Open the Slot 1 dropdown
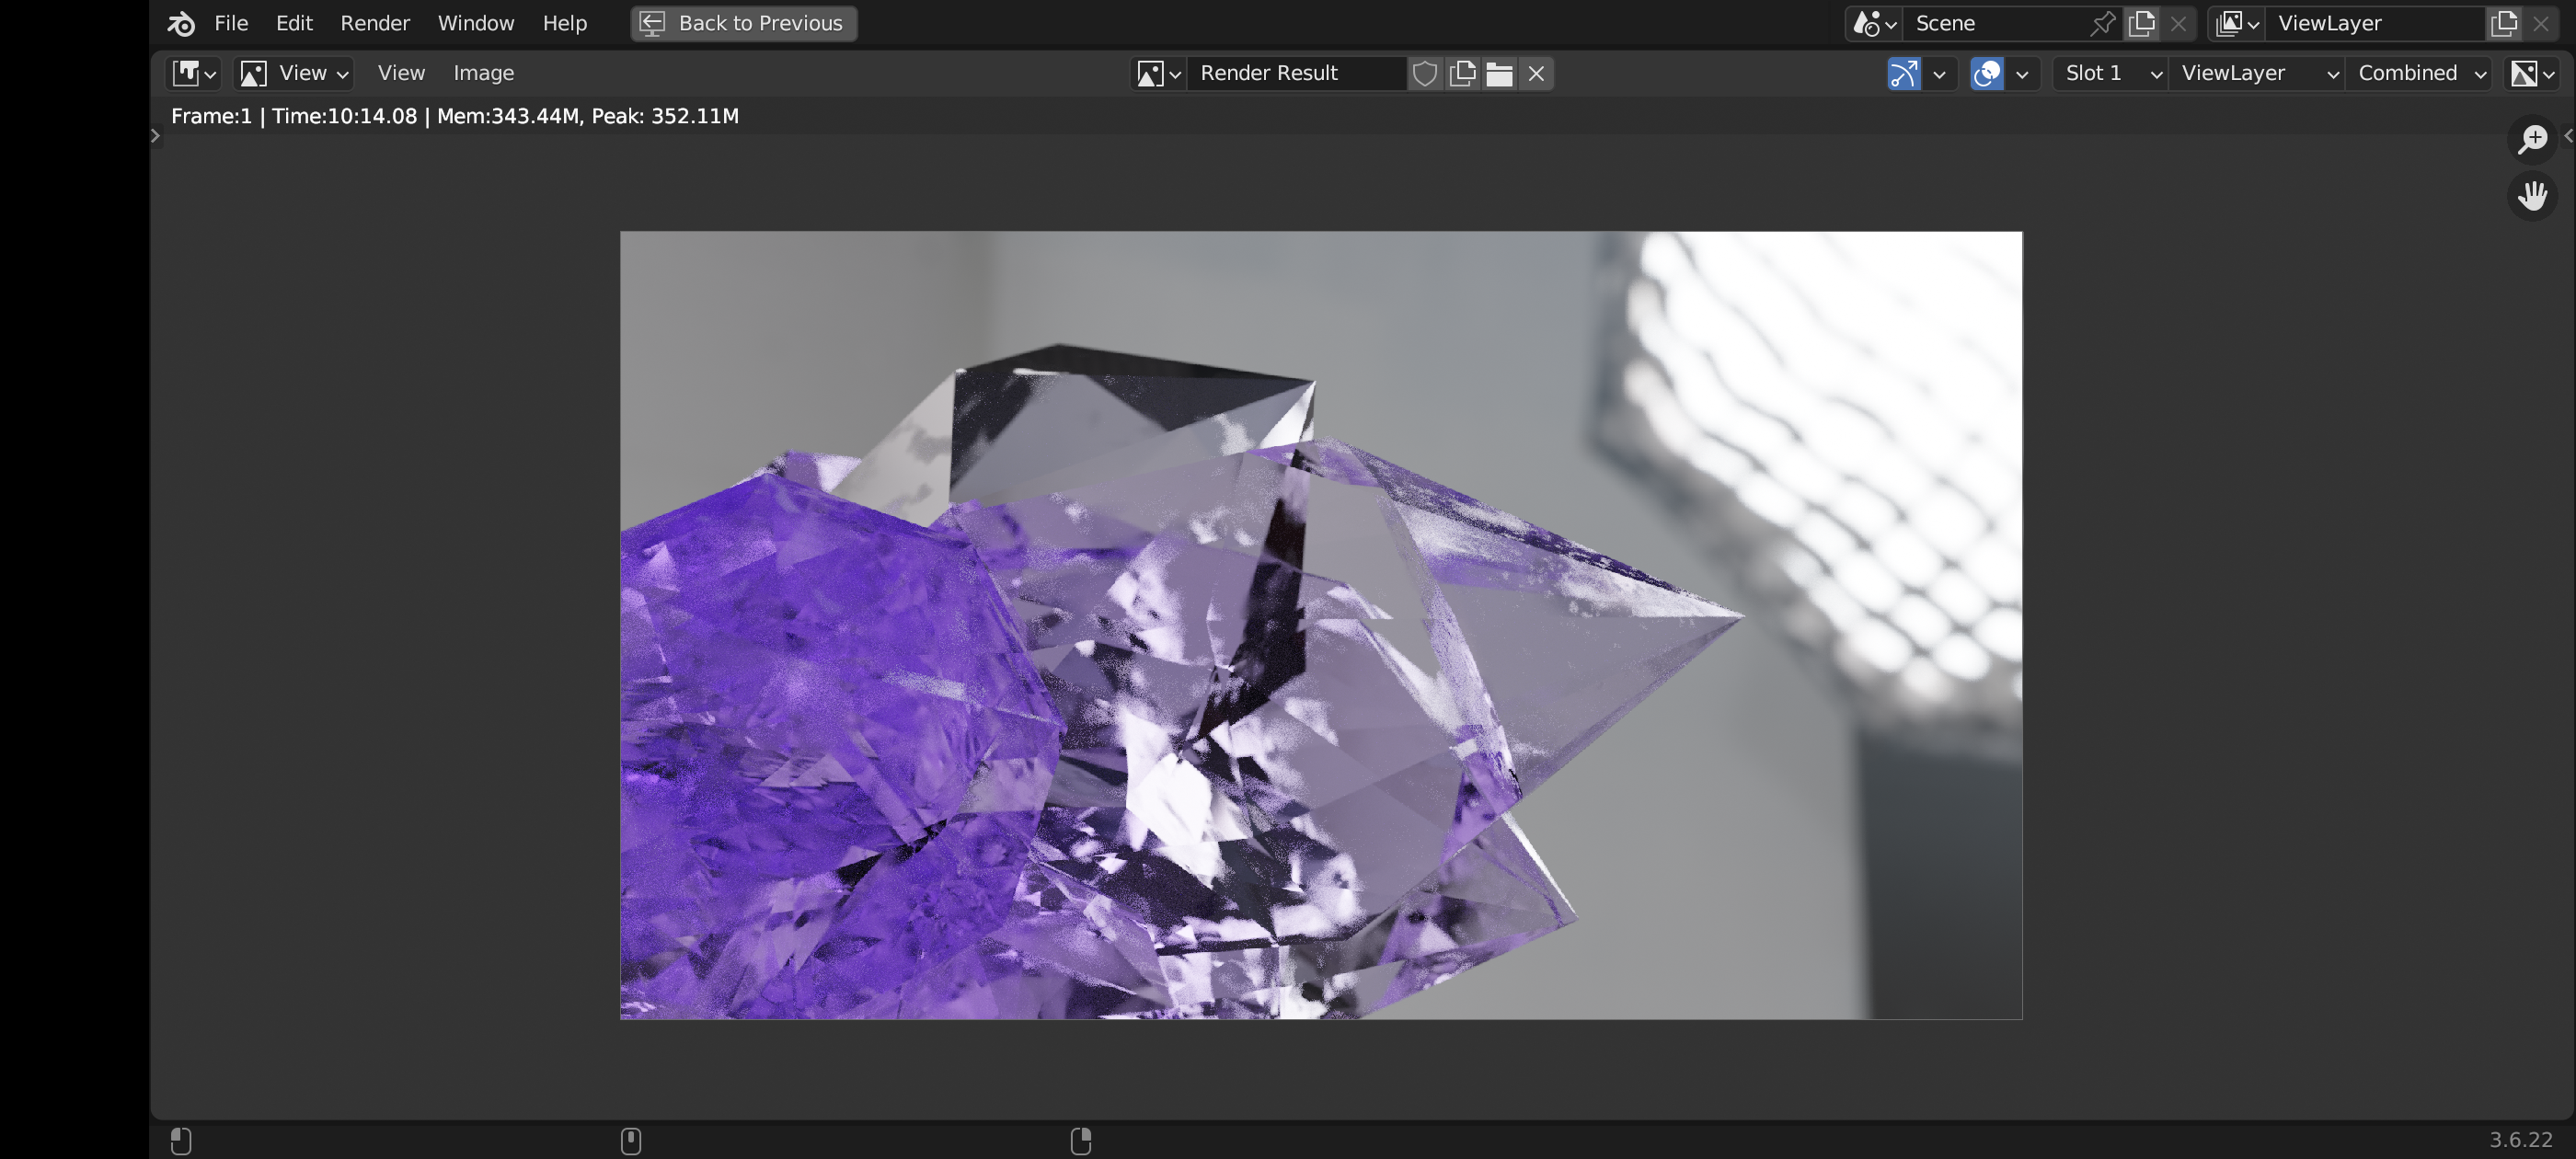Viewport: 2576px width, 1159px height. tap(2111, 73)
